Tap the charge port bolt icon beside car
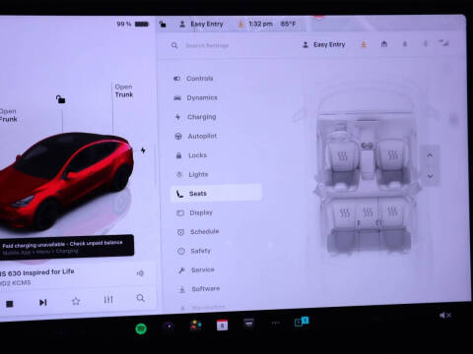The width and height of the screenshot is (473, 354). tap(143, 150)
